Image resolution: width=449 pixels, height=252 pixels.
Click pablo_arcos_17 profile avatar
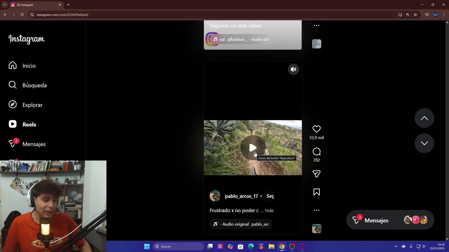click(x=215, y=196)
